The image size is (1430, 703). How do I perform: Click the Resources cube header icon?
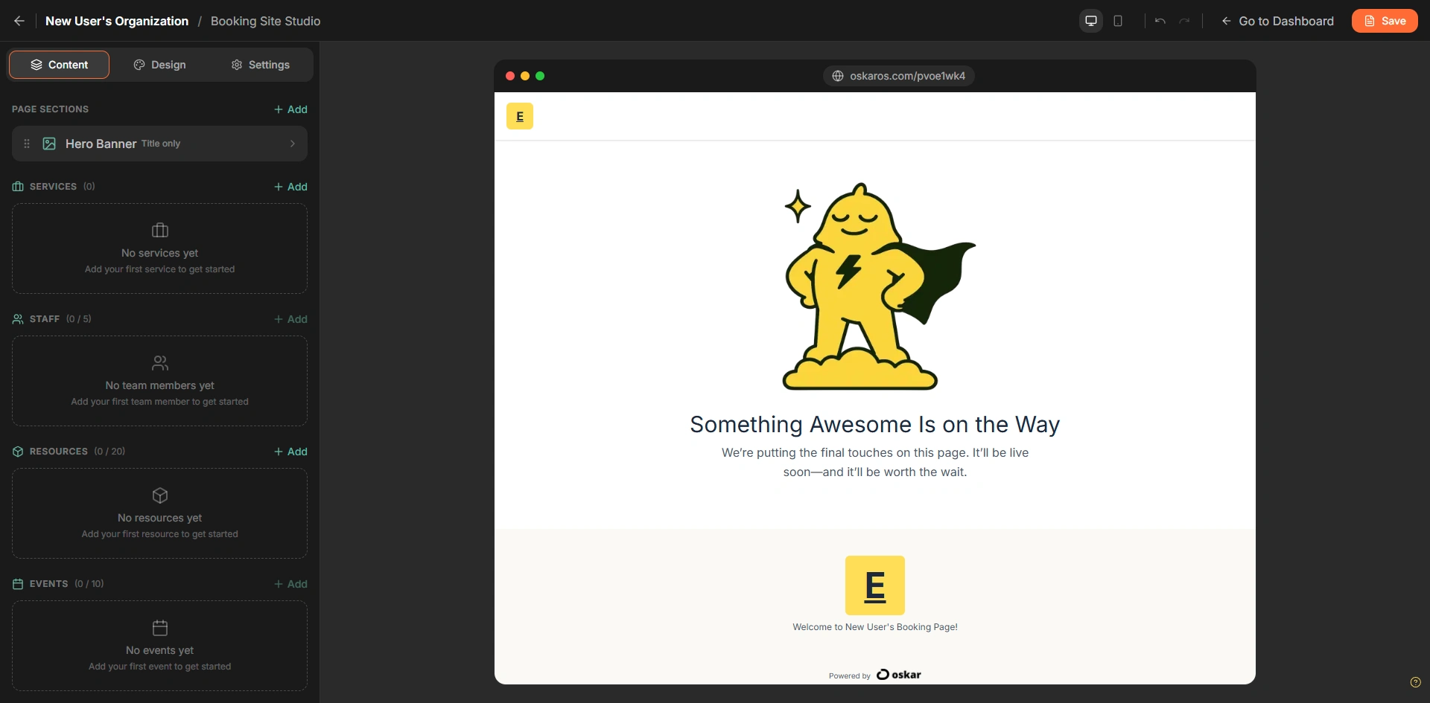click(18, 452)
